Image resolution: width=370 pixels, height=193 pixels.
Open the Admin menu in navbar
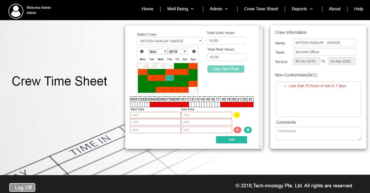219,9
